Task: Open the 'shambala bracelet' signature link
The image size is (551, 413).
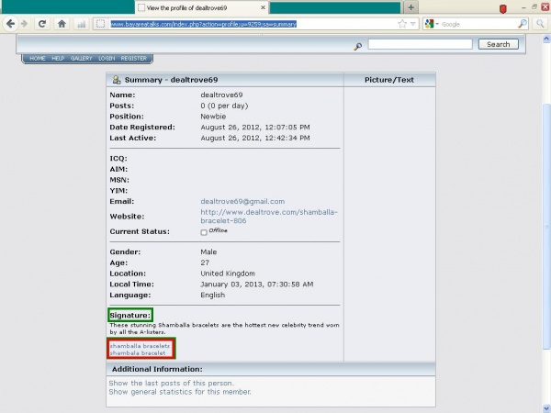Action: [x=138, y=353]
